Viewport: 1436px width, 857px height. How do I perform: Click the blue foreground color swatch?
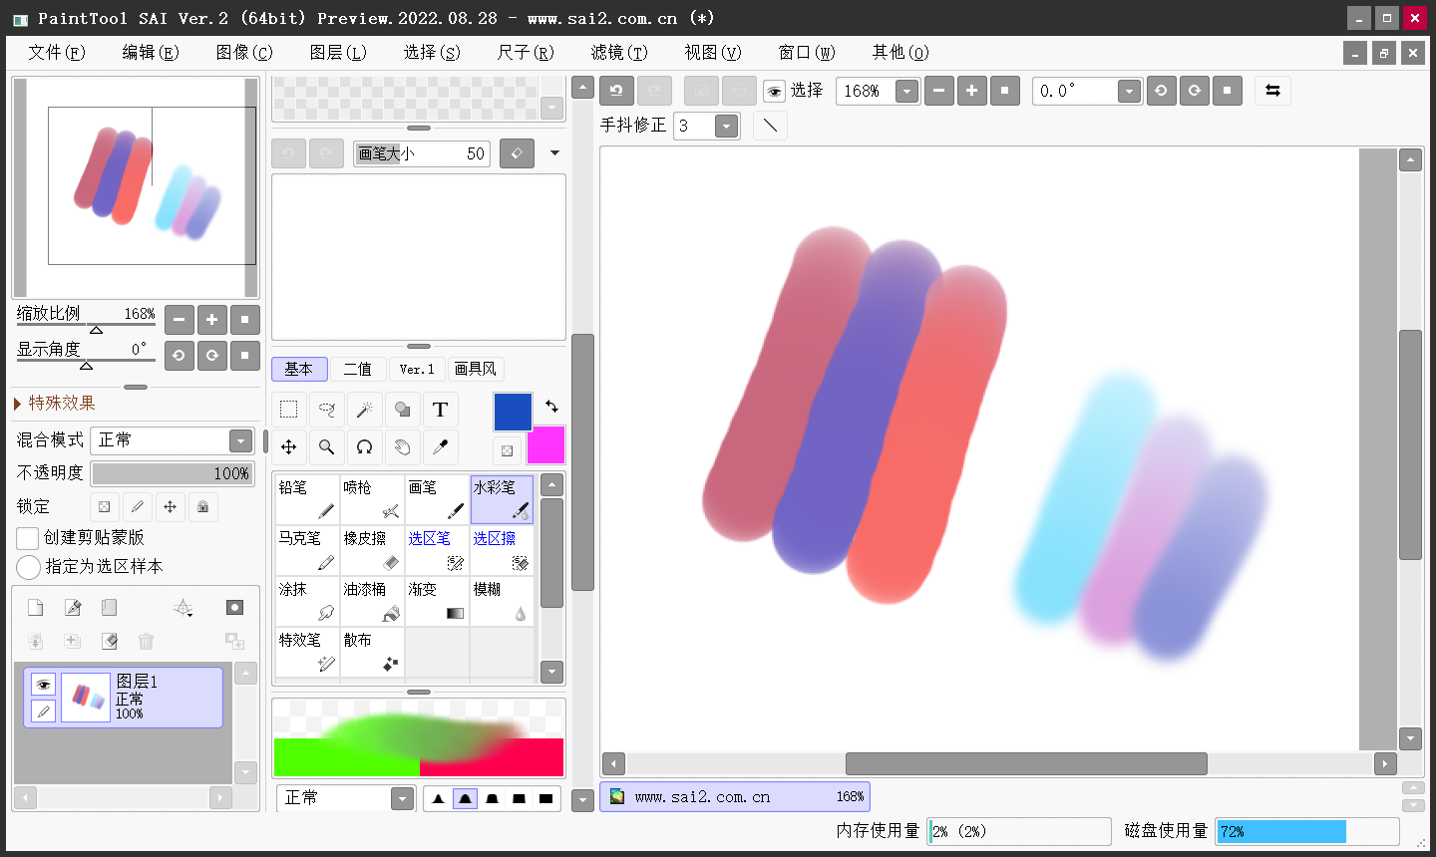coord(513,412)
